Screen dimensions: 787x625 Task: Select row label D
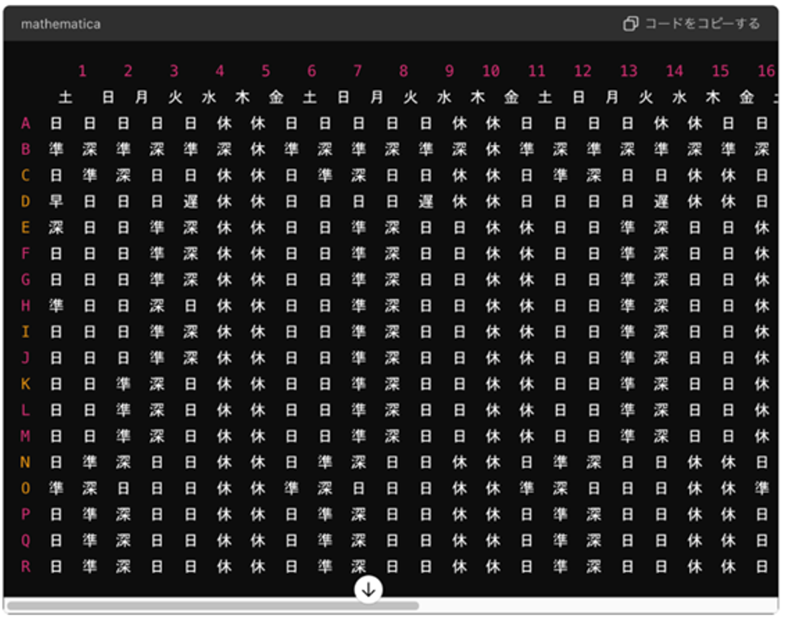(x=25, y=201)
